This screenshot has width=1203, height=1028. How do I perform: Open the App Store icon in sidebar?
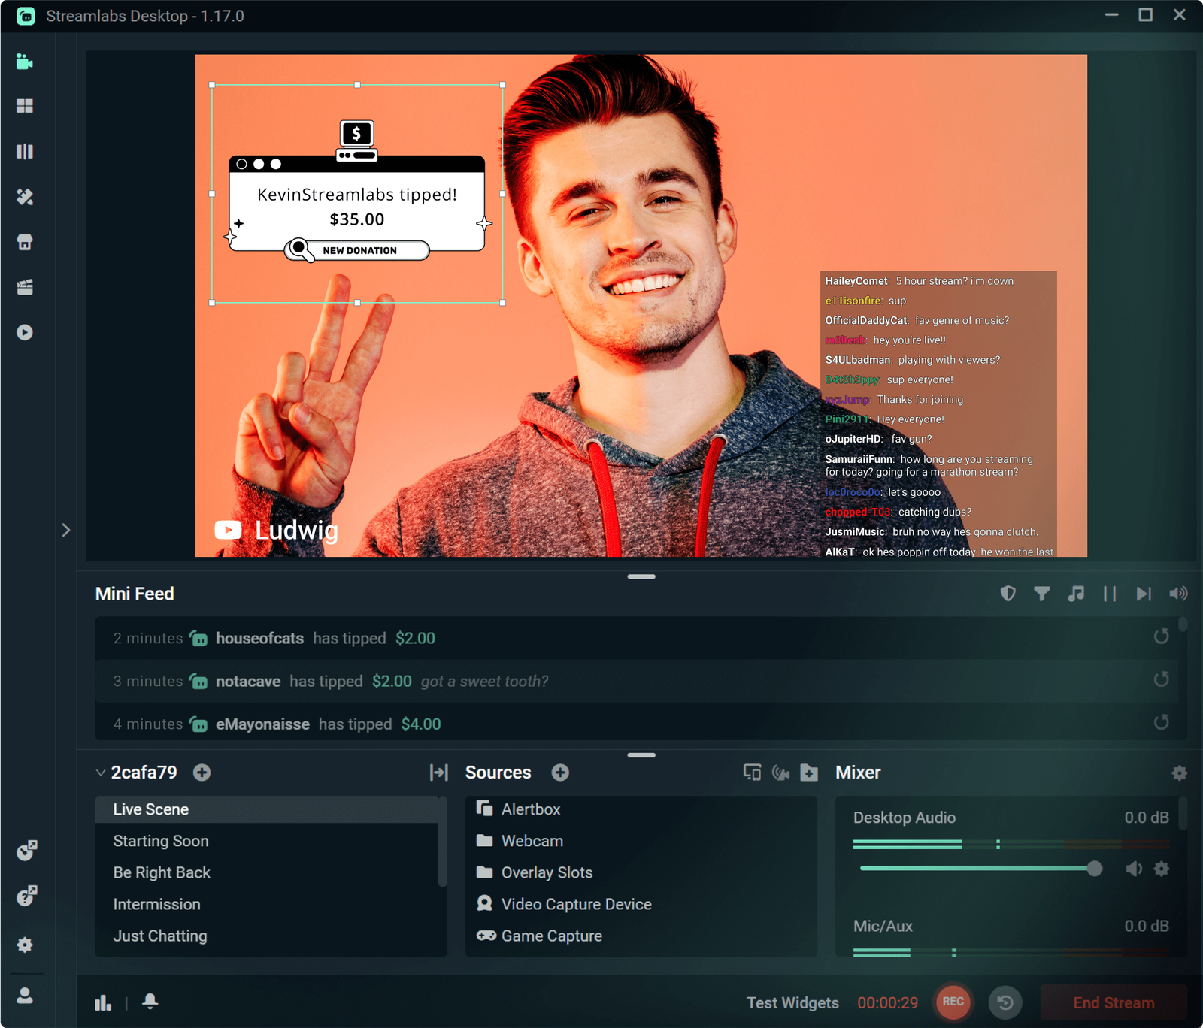pyautogui.click(x=25, y=242)
